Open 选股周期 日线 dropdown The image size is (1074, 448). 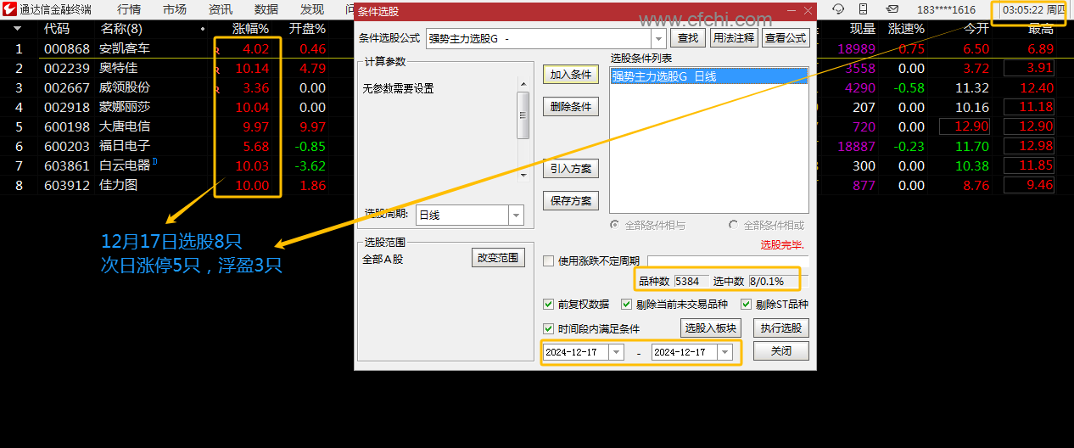pos(516,216)
